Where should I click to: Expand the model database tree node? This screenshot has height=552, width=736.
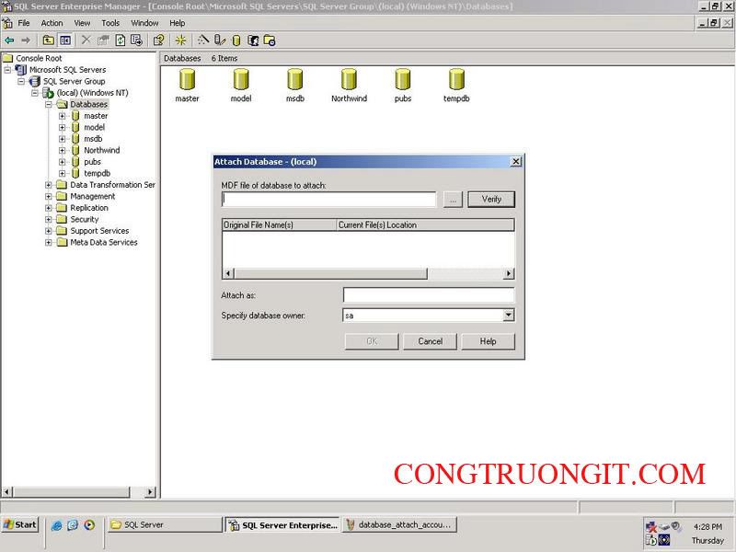62,127
